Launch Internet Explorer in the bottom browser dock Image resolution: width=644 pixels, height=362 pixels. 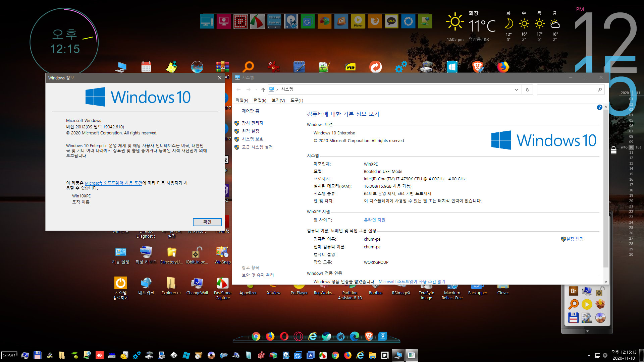(313, 336)
